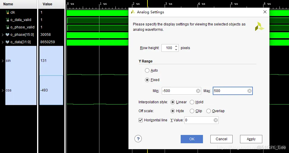Clear the Min value field with its X icon
Image resolution: width=289 pixels, height=153 pixels.
198,91
